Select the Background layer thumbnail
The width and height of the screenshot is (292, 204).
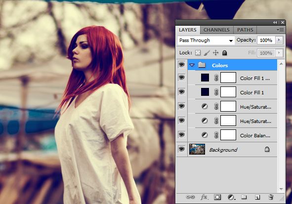[x=197, y=149]
